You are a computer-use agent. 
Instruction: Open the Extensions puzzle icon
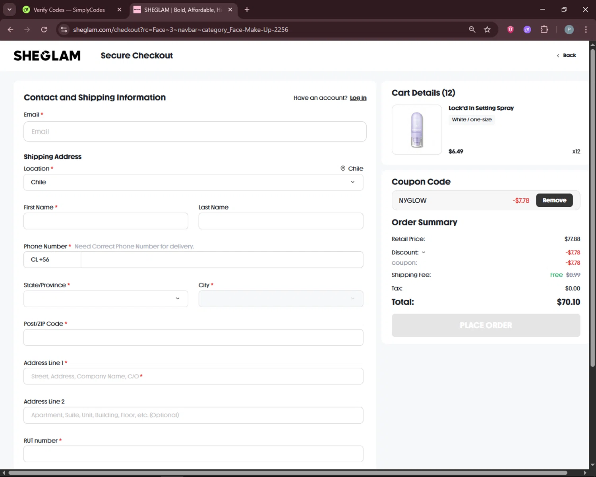(544, 29)
